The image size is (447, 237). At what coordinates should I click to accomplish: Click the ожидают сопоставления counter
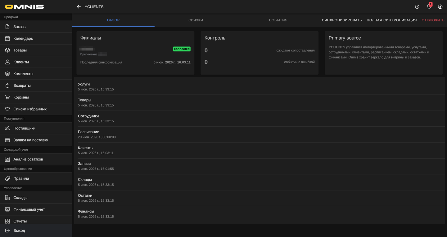coord(260,50)
